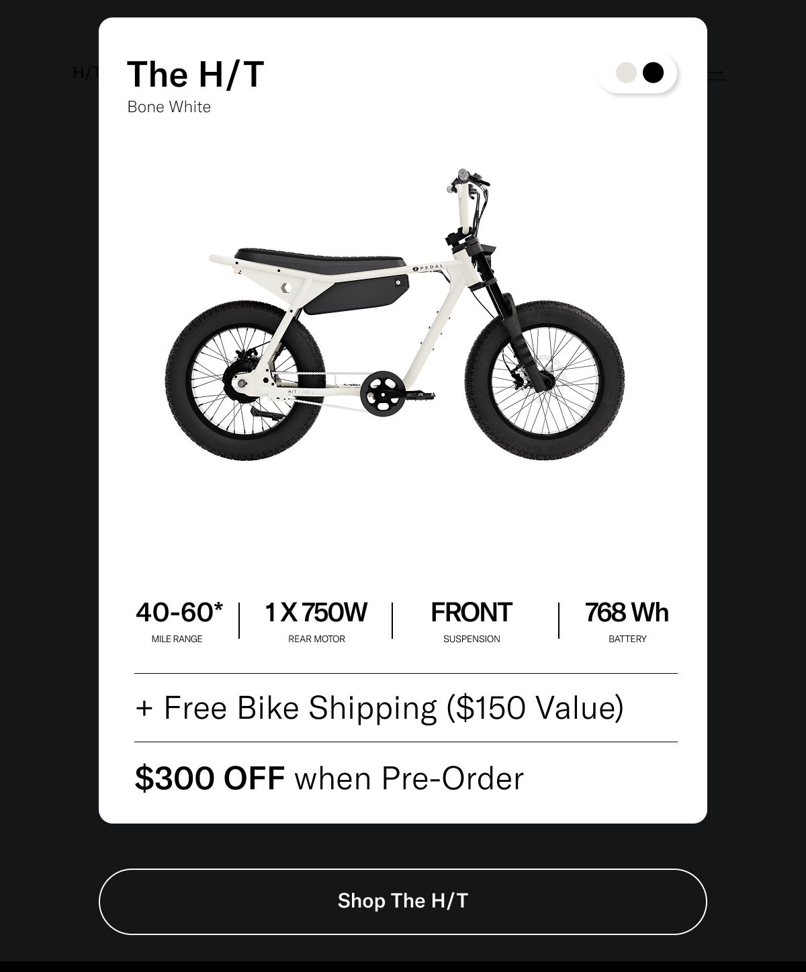Click the $300 OFF pre-order text
The width and height of the screenshot is (806, 972).
329,778
